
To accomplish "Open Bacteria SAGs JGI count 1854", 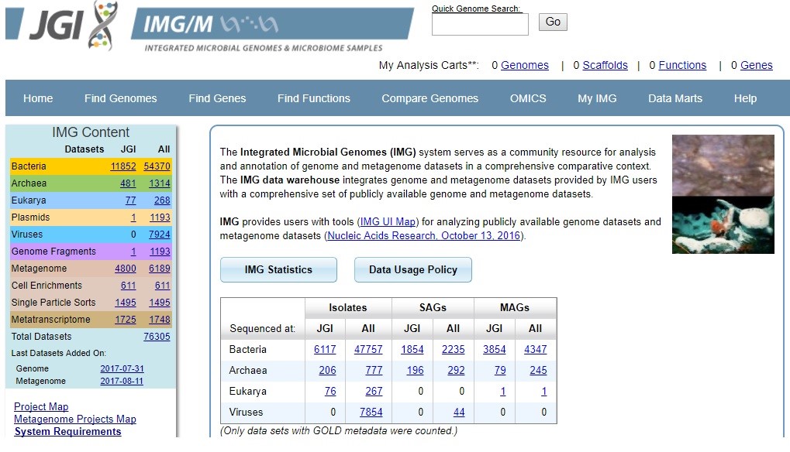I will tap(412, 349).
